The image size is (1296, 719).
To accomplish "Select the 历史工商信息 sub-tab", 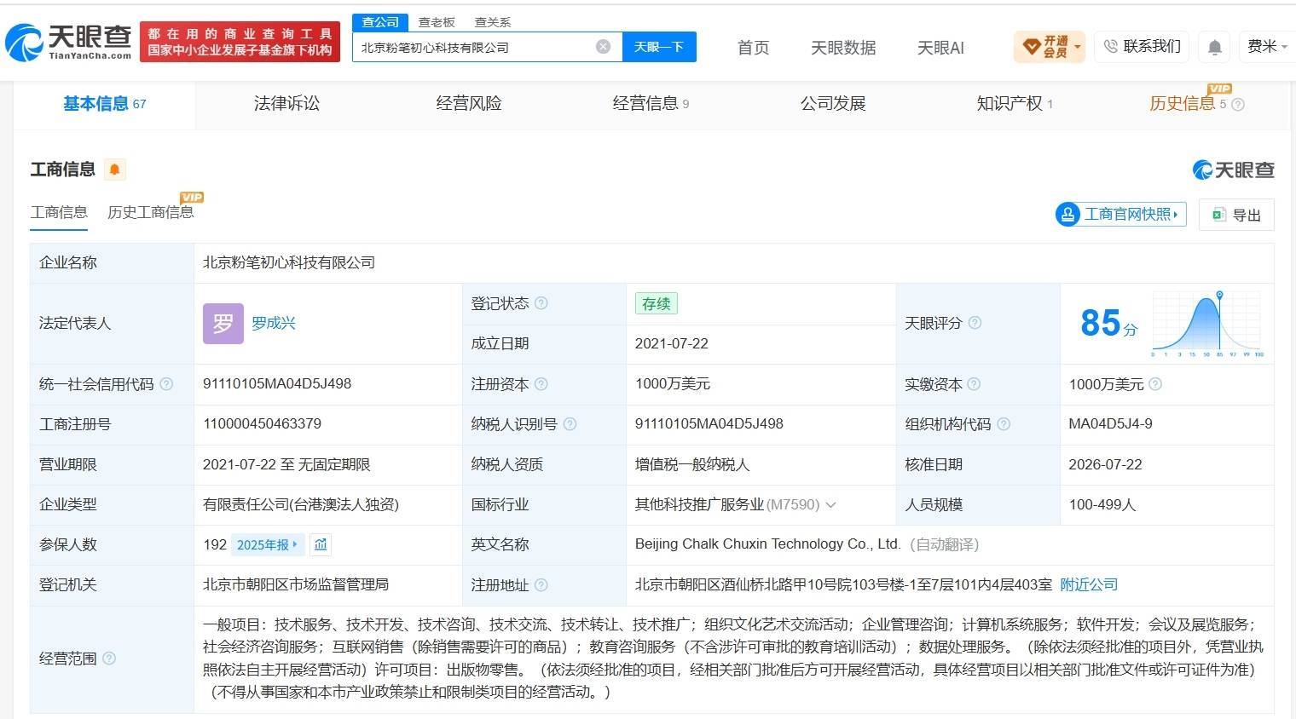I will [151, 213].
